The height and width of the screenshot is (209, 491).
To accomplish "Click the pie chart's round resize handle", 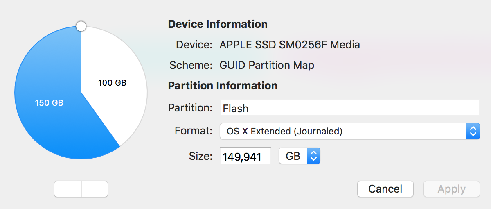I will [81, 26].
